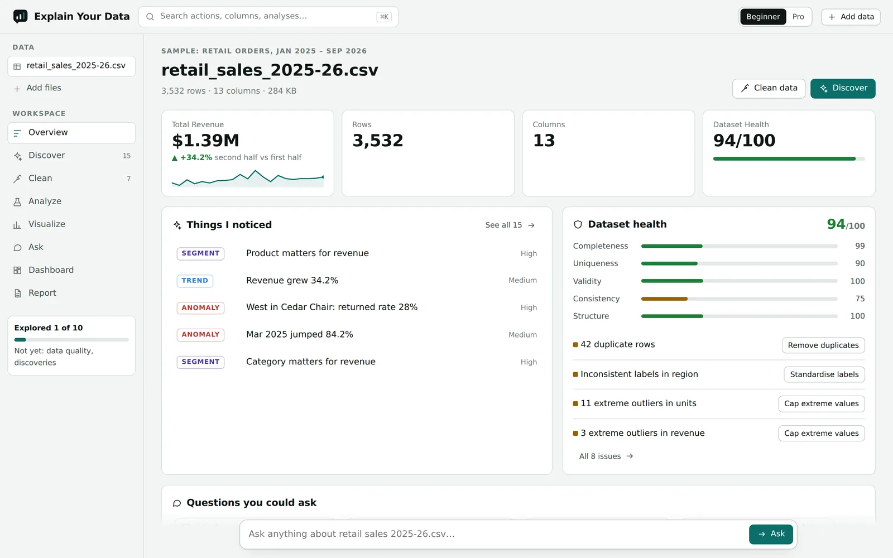Click the Uniqueness score bar
Viewport: 893px width, 558px height.
pyautogui.click(x=739, y=263)
